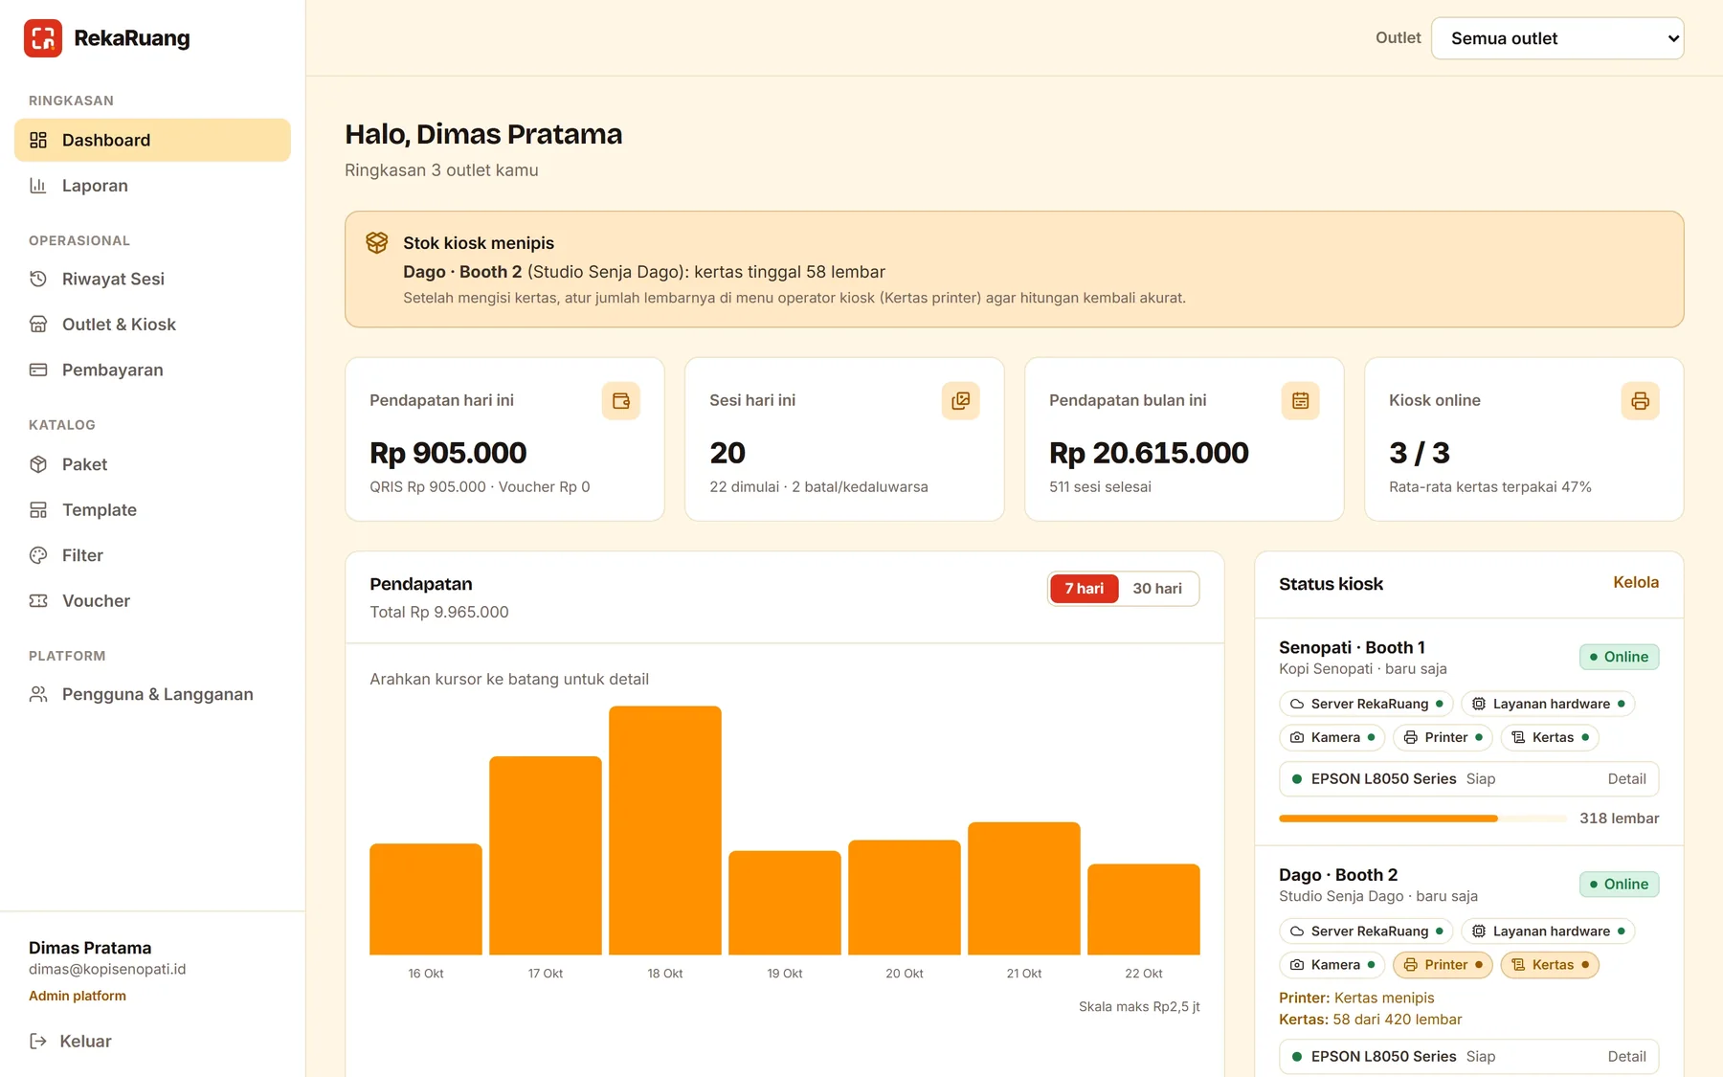This screenshot has width=1723, height=1077.
Task: Open Detail for Dago EPSON L8050 printer
Action: 1626,1057
